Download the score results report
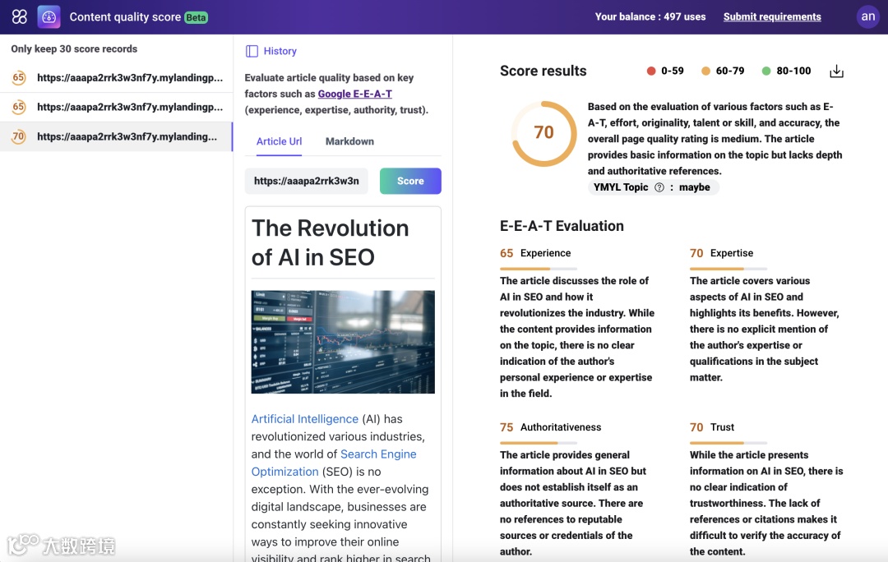 (836, 71)
